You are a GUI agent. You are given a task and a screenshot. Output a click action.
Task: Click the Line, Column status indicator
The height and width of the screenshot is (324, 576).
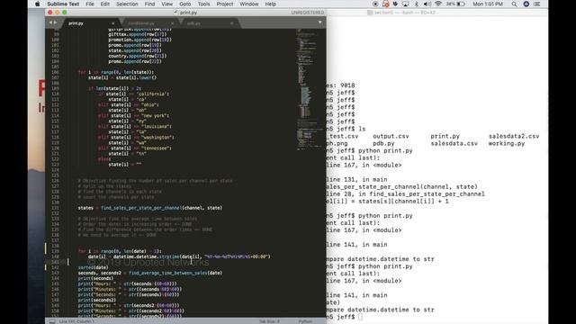(76, 321)
